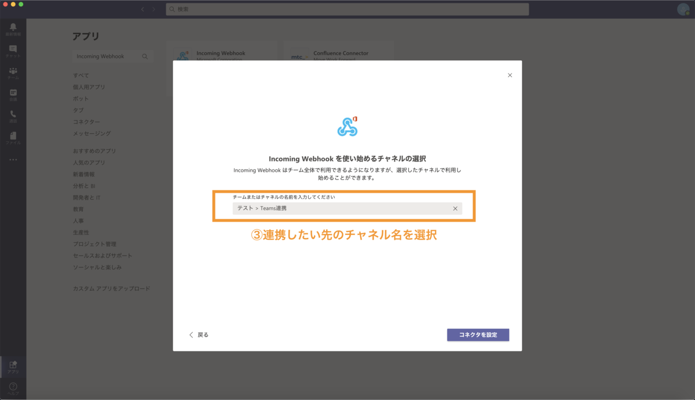Viewport: 695px width, 400px height.
Task: Select プロジェクト管理 category
Action: (x=94, y=244)
